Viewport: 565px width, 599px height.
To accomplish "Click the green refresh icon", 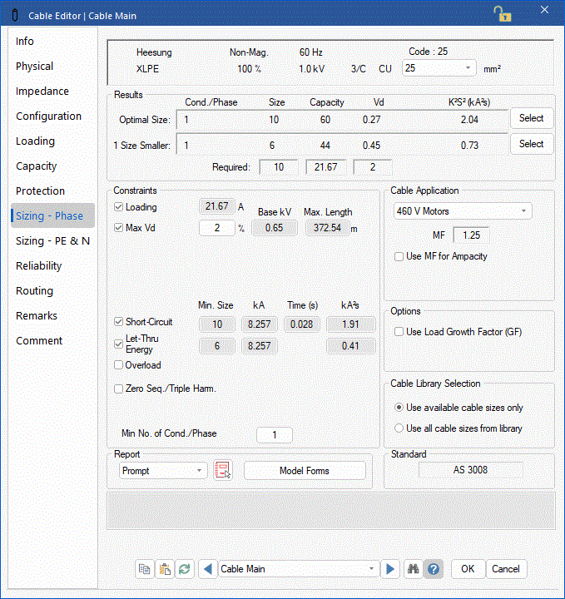I will point(185,569).
